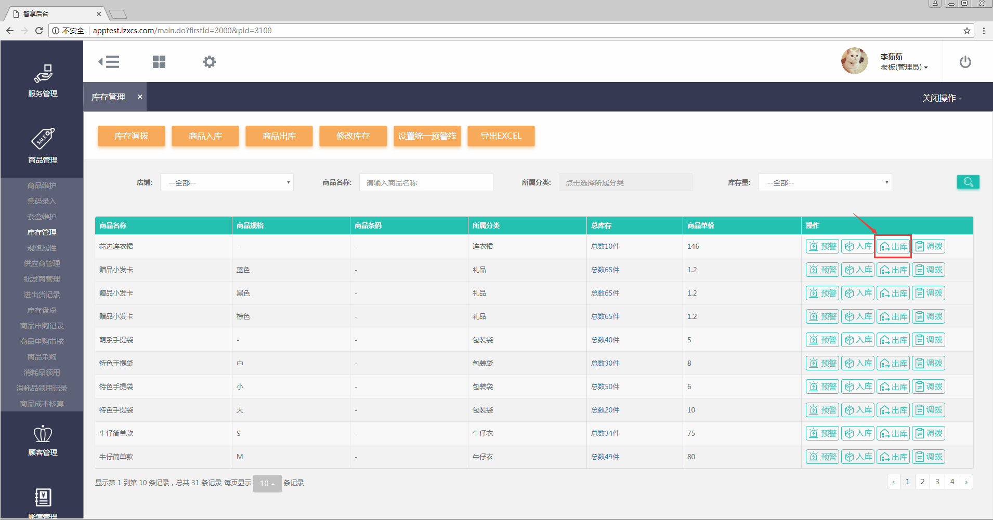Click 出库 for 牛仔简单款 M row
This screenshot has height=520, width=993.
893,457
